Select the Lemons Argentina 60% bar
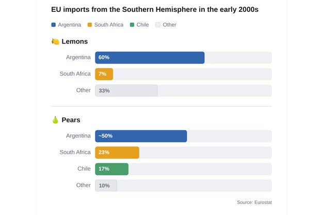 point(150,58)
